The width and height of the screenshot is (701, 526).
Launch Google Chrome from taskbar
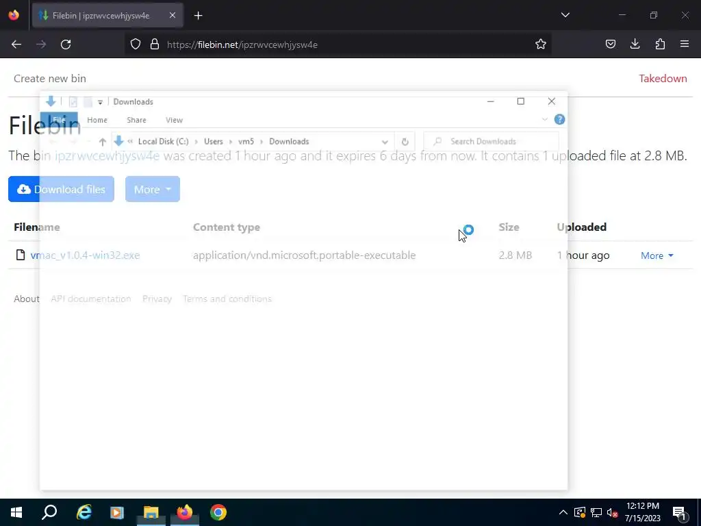click(218, 512)
